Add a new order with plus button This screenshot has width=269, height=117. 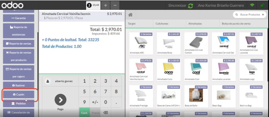pyautogui.click(x=106, y=5)
